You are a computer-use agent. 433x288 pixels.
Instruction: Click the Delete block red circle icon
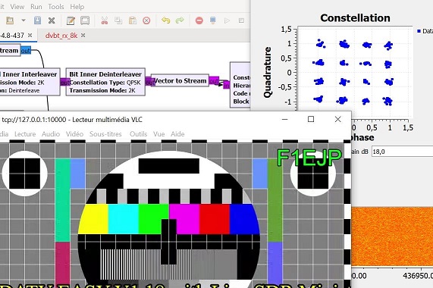click(x=146, y=20)
